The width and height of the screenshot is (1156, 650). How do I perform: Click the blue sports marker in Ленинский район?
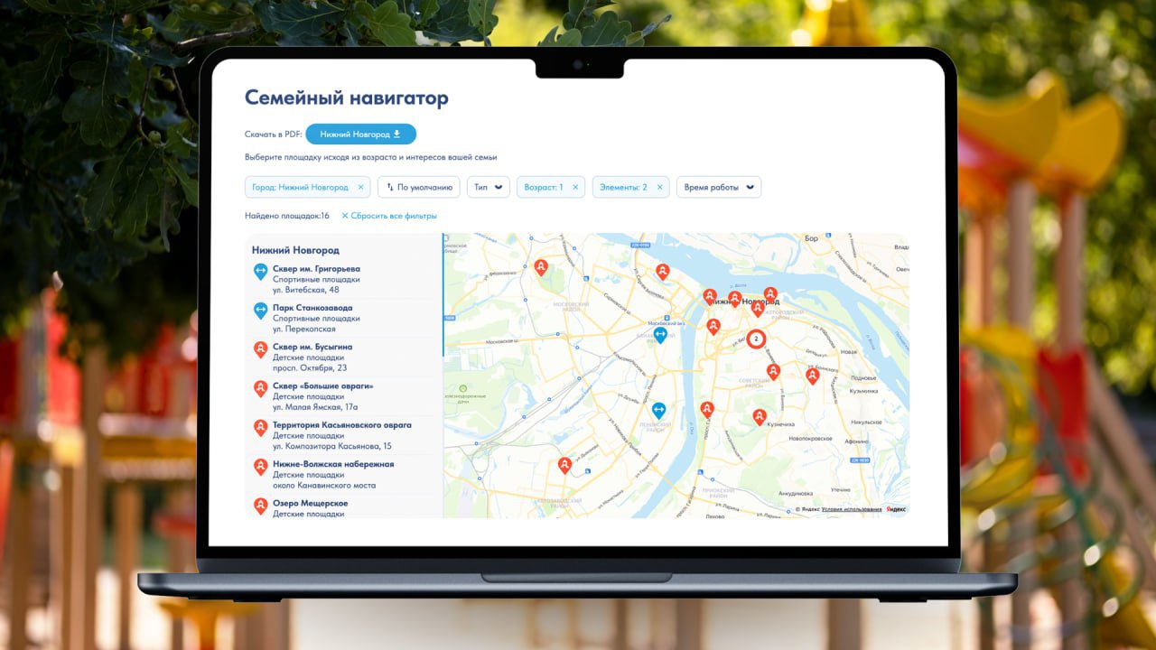pyautogui.click(x=658, y=410)
